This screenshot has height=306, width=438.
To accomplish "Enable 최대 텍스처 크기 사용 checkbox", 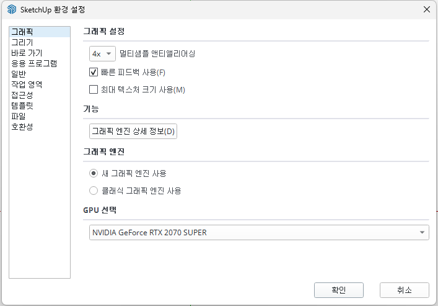I will (94, 89).
